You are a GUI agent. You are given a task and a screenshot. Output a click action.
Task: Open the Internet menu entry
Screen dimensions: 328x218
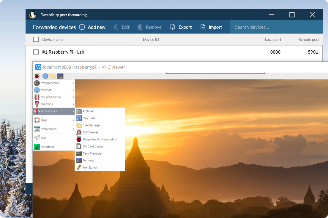[x=54, y=90]
